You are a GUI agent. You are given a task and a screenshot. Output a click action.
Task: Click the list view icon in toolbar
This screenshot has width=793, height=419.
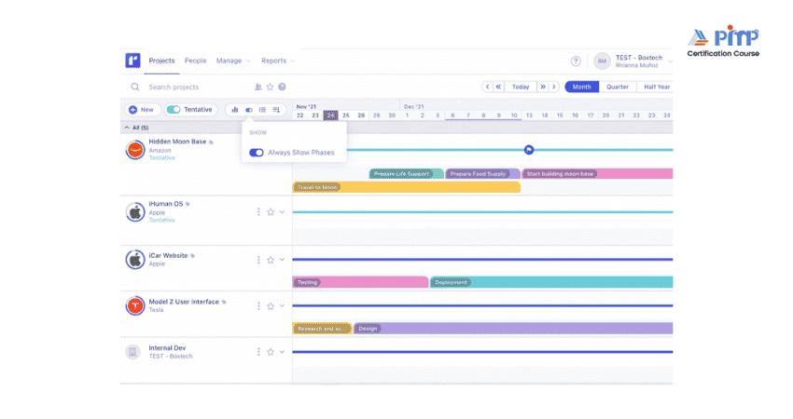click(262, 110)
